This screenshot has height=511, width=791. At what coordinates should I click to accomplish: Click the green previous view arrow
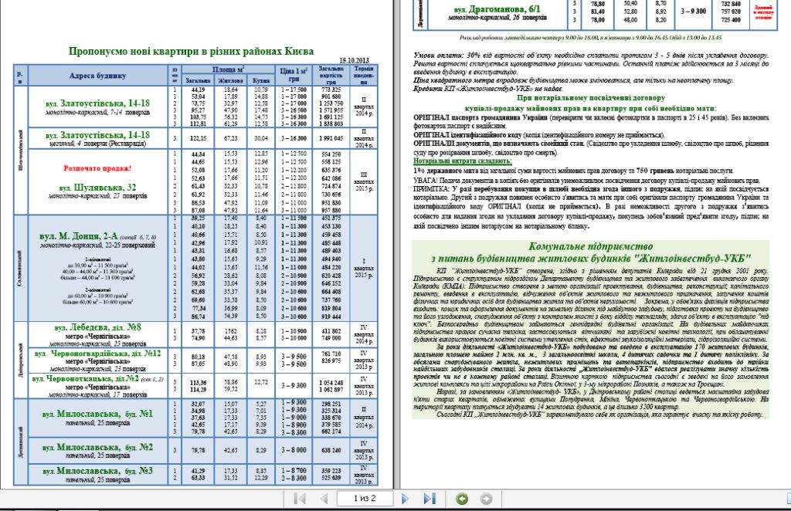coord(462,499)
